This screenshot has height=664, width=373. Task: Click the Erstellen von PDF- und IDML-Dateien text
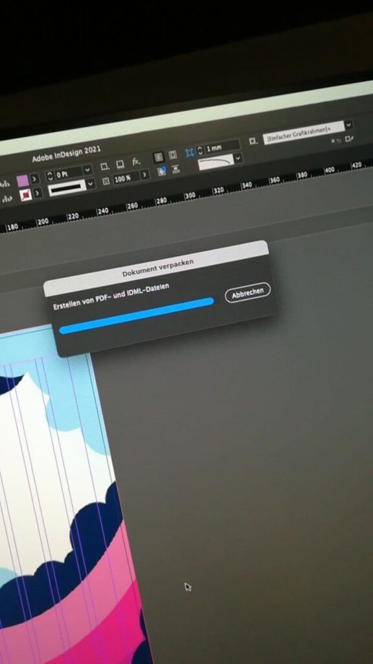coord(111,296)
